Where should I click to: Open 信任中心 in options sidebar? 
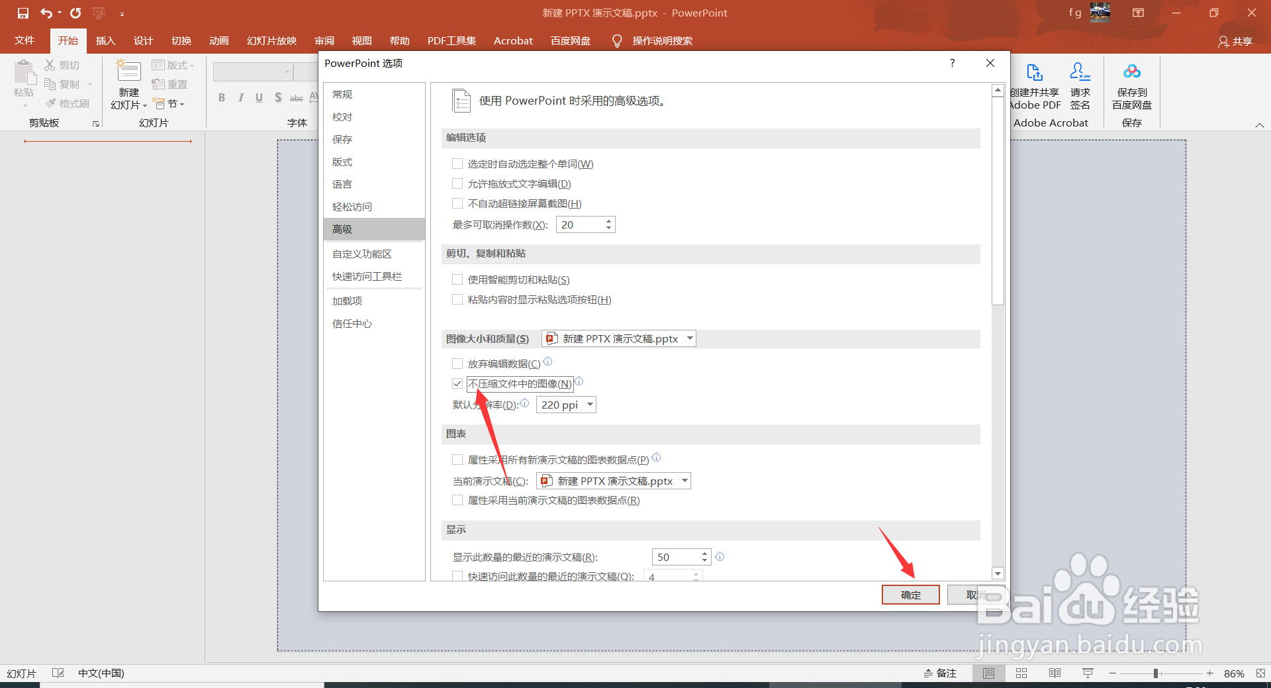tap(374, 323)
